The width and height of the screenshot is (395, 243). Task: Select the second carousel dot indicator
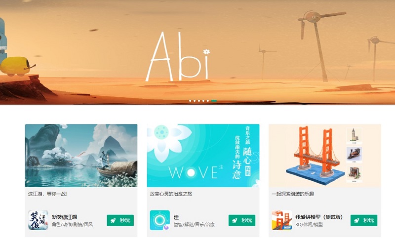195,101
